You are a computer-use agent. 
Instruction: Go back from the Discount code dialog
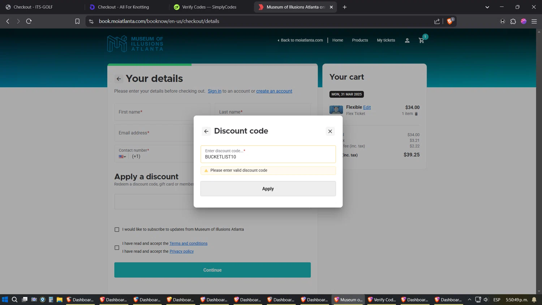tap(206, 131)
